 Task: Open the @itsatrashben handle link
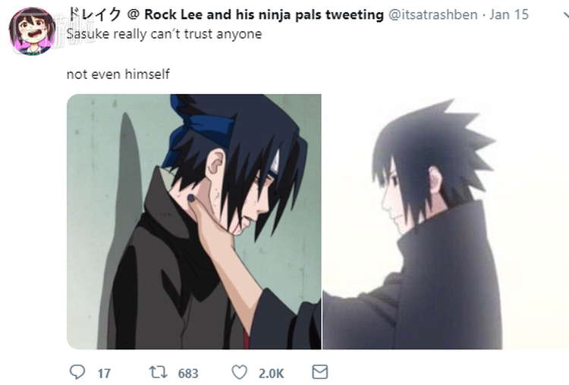point(433,15)
